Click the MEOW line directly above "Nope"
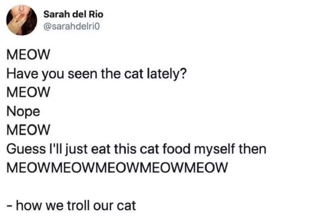 (x=28, y=93)
